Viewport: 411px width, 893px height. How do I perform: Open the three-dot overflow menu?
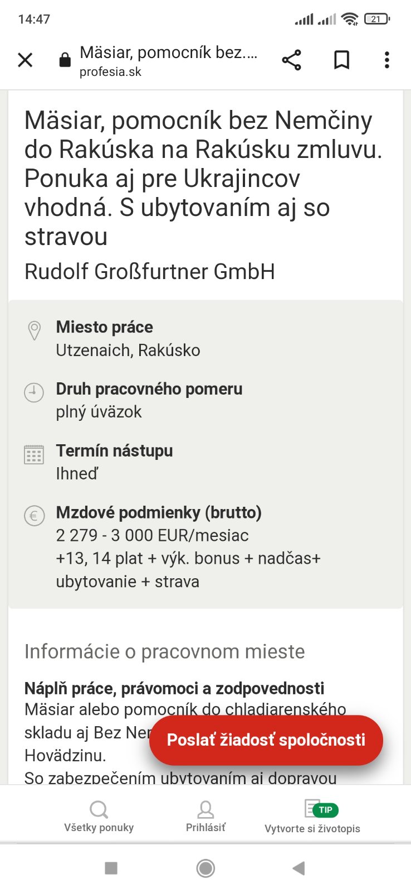click(x=386, y=60)
